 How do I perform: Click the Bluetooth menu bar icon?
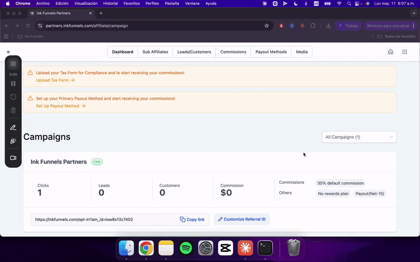(306, 3)
